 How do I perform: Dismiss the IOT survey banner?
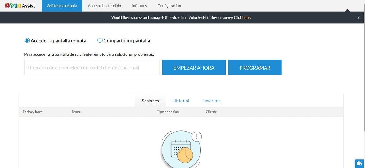pyautogui.click(x=358, y=18)
